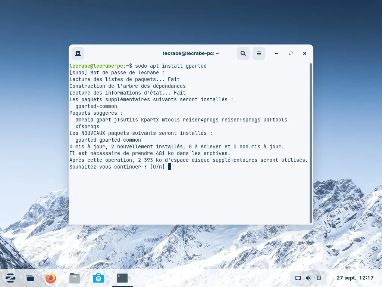382x287 pixels.
Task: Open a new terminal tab
Action: [x=78, y=53]
